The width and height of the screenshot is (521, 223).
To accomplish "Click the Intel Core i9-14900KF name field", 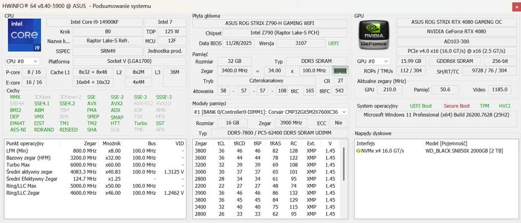I will [94, 22].
